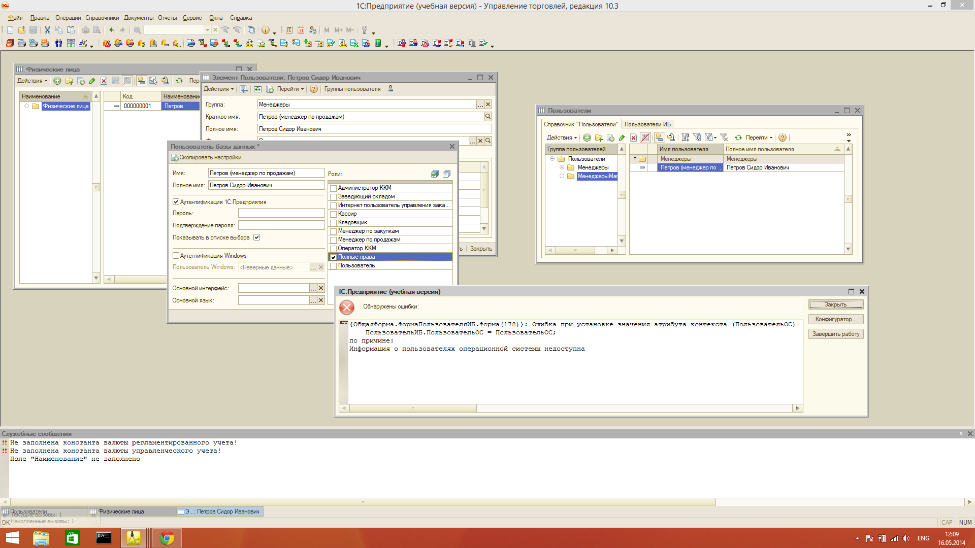The width and height of the screenshot is (975, 548).
Task: Enable Аутентификация Windows checkbox
Action: pyautogui.click(x=176, y=256)
